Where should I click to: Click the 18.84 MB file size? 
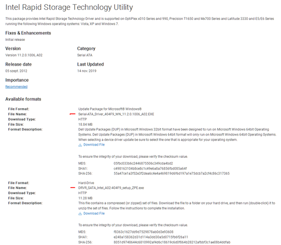[85, 125]
